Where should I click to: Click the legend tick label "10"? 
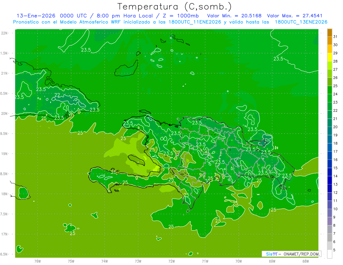[x=336, y=209]
